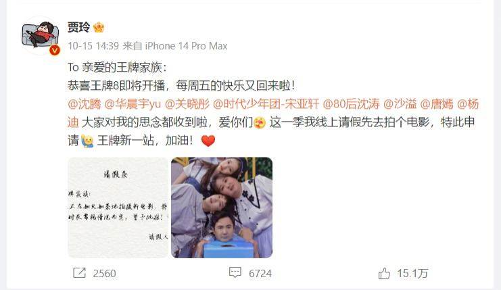501x290 pixels.
Task: Open the @唐嫣 mention link
Action: (x=437, y=104)
